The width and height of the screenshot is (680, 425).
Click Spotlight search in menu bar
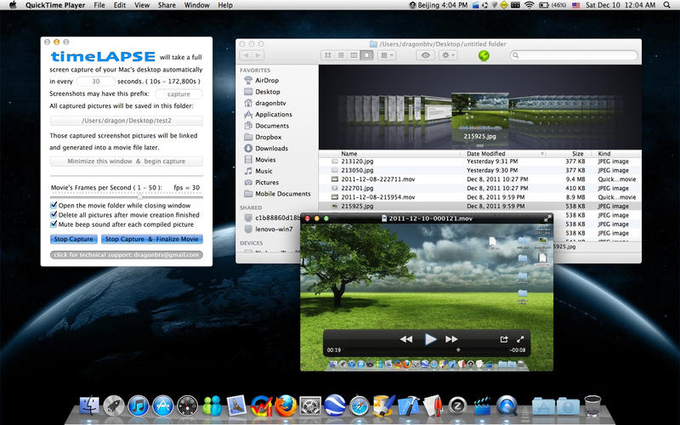tap(666, 5)
